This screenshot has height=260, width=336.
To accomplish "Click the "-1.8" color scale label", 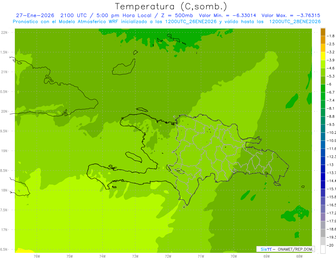I will 331,36.
